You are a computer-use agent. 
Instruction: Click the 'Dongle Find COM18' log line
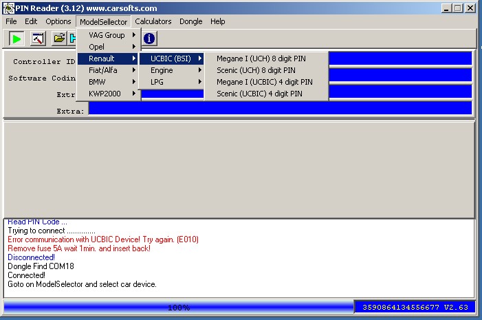click(41, 266)
